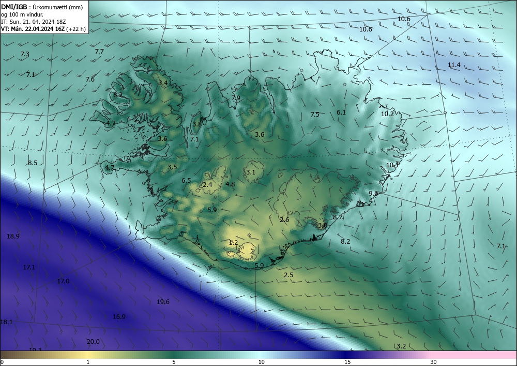Click the 8.5 value west of Iceland

[32, 163]
